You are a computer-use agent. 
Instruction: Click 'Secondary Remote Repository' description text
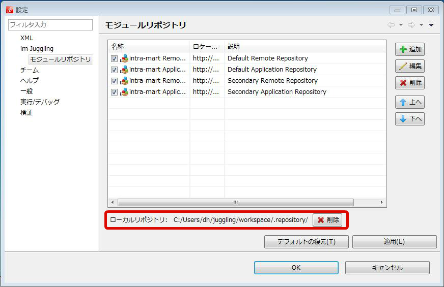(273, 81)
